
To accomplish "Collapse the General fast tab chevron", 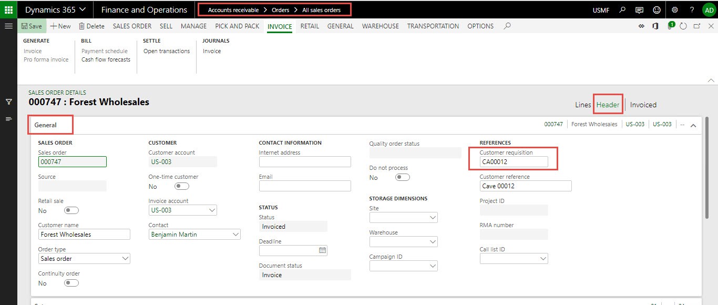I will [693, 125].
